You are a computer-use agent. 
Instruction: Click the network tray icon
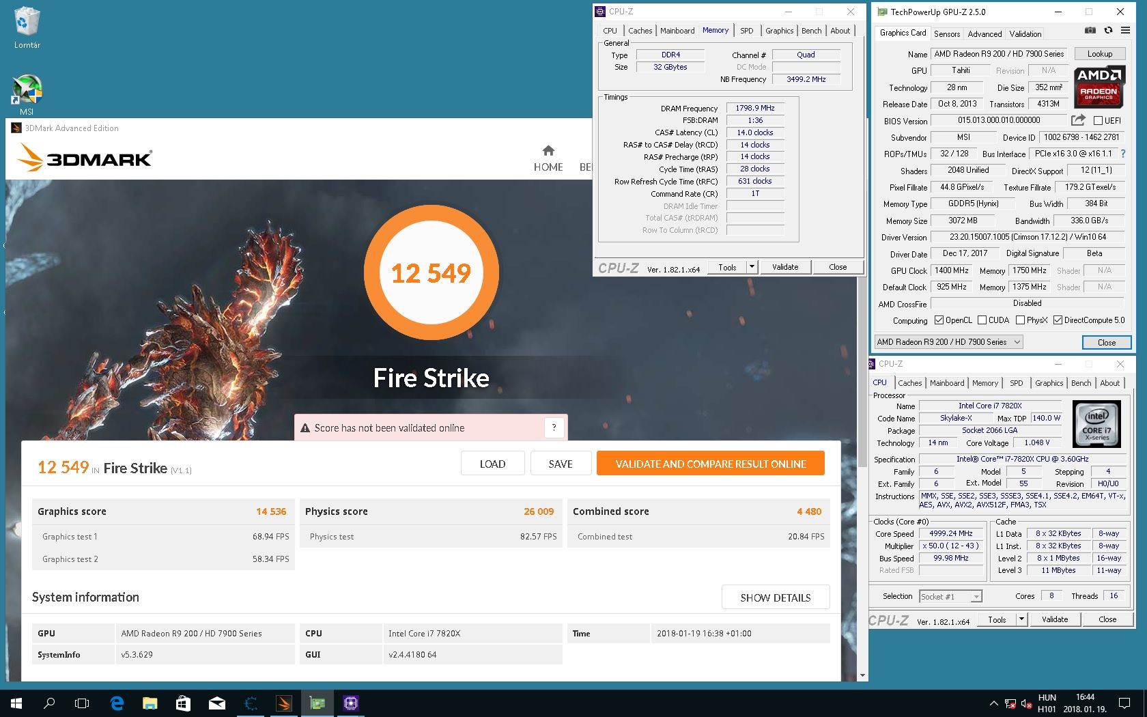(1010, 703)
